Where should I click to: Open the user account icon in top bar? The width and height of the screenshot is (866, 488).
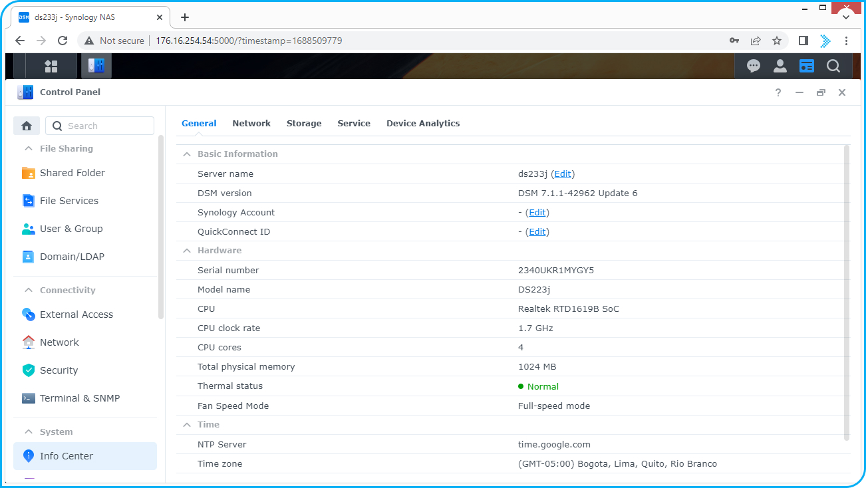click(x=780, y=66)
